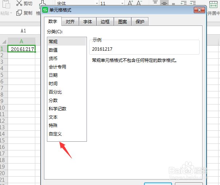The height and width of the screenshot is (185, 220).
Task: Click the Copy (复制) icon
Action: [x=19, y=13]
